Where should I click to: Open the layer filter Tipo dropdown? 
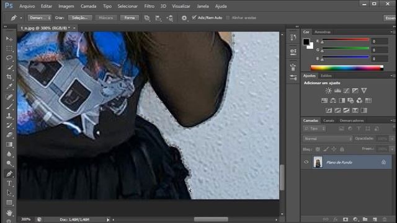point(314,129)
